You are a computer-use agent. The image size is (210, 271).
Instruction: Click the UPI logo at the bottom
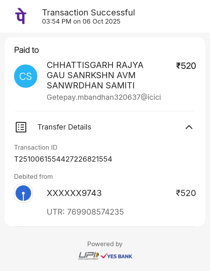click(x=89, y=256)
